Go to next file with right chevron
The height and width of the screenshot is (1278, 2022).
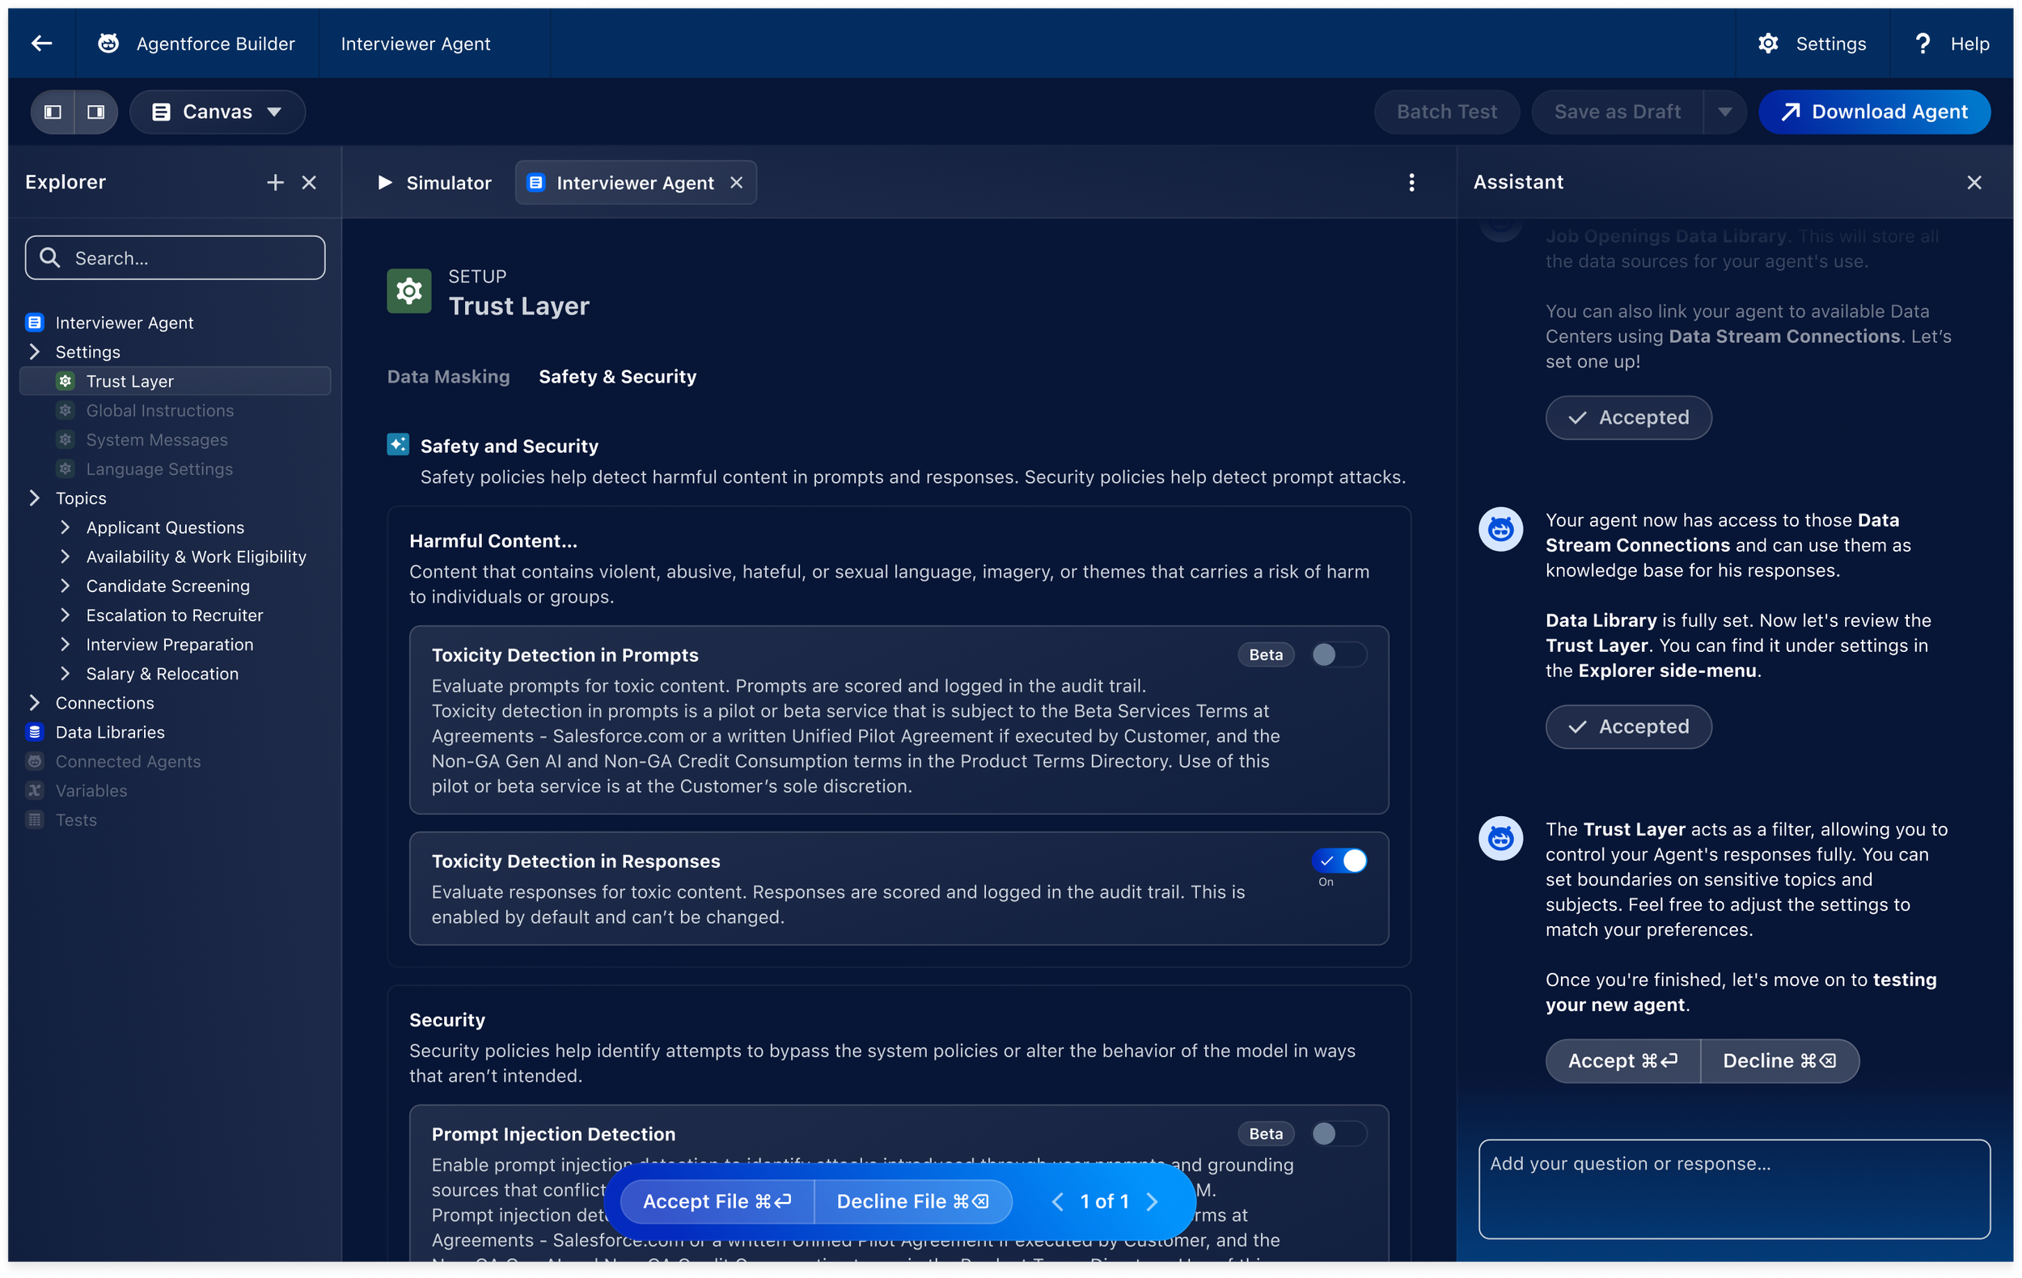point(1152,1202)
